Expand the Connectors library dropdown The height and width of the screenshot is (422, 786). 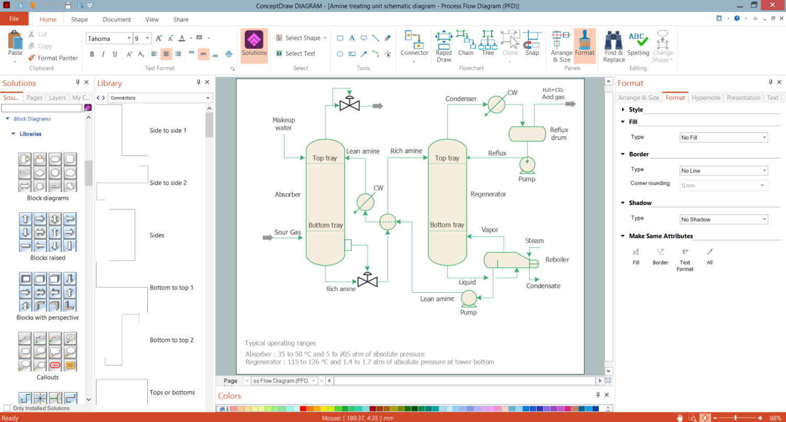point(208,98)
